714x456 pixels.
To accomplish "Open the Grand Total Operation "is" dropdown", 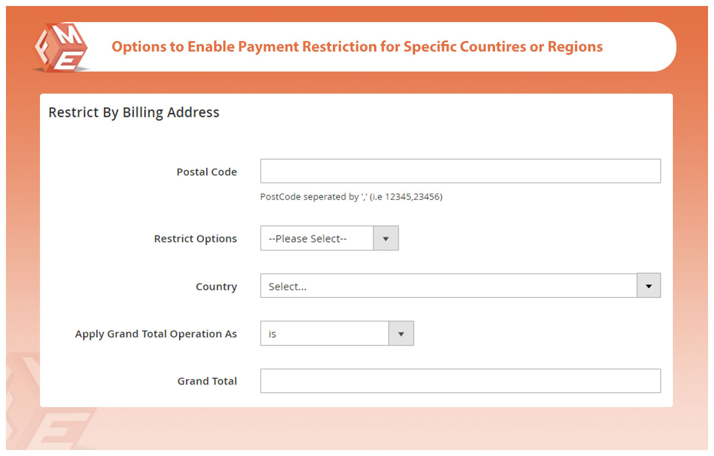I will 324,334.
